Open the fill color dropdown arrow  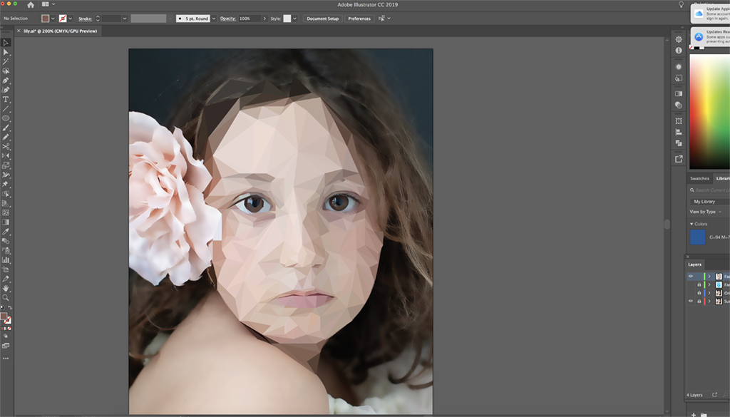[53, 19]
